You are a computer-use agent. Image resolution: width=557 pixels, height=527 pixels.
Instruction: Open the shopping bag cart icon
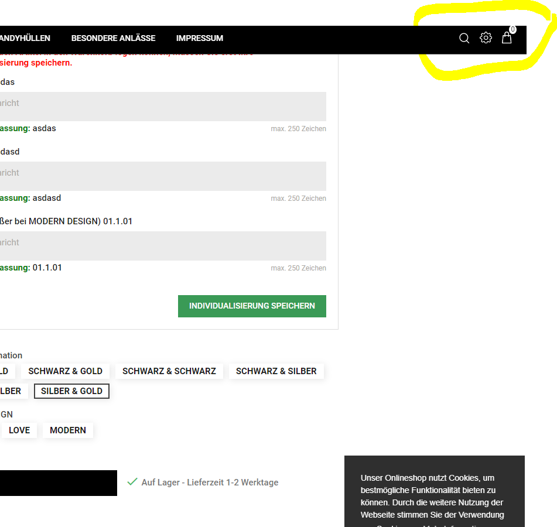click(507, 37)
